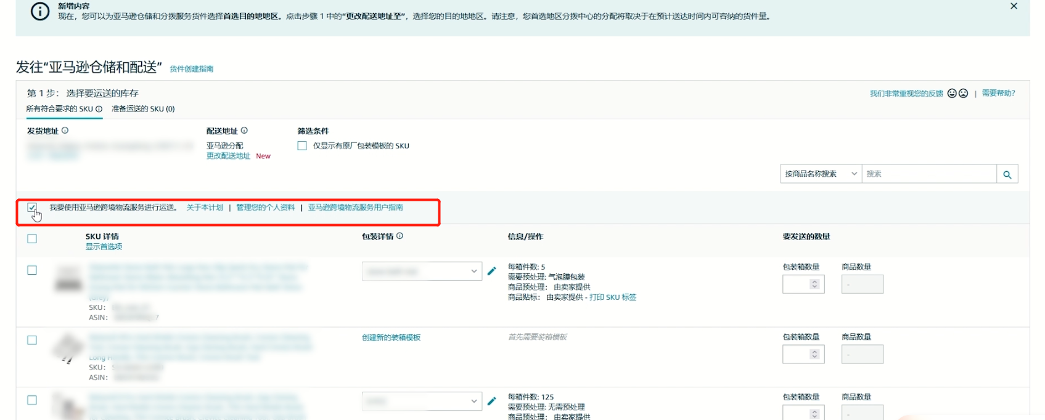Viewport: 1045px width, 420px height.
Task: Click pencil edit icon in 每箱件数: 5 row
Action: (492, 271)
